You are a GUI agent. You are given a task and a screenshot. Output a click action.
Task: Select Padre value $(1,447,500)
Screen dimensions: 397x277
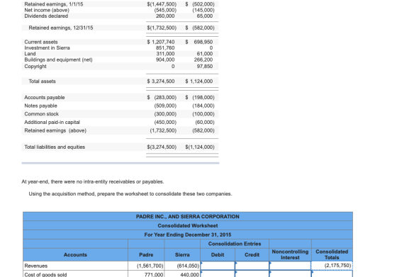tap(162, 4)
